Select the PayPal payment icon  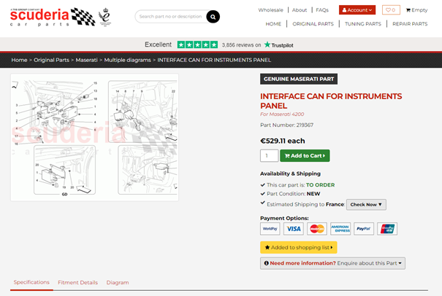point(364,229)
